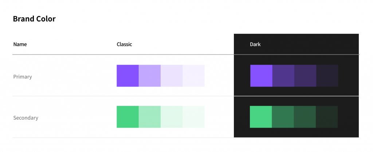The width and height of the screenshot is (373, 152).
Task: Select the Primary row label
Action: point(23,77)
